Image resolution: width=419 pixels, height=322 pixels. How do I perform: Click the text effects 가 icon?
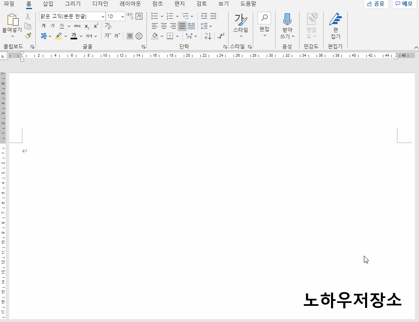coord(44,36)
